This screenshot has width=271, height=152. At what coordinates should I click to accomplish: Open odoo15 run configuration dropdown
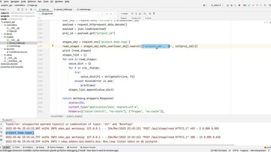click(x=217, y=5)
